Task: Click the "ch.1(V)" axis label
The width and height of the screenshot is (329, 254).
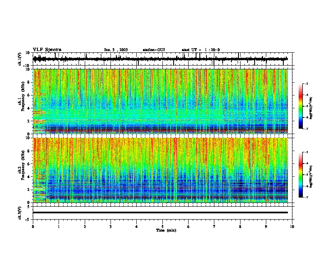Action: (20, 59)
